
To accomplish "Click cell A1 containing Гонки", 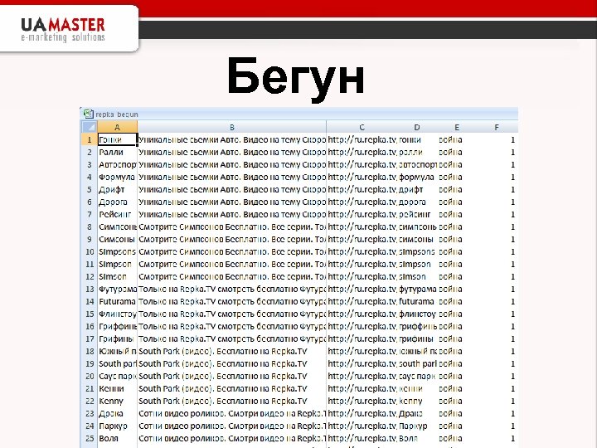I will click(117, 139).
